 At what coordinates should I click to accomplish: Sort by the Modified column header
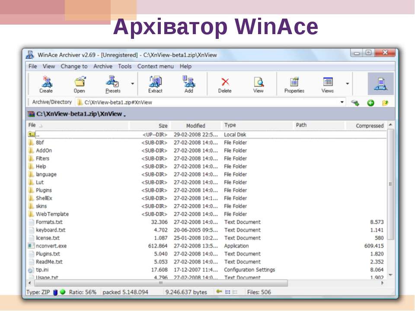pos(195,126)
